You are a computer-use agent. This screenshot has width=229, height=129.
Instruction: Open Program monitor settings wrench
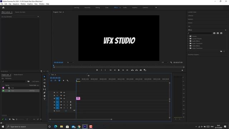point(171,62)
